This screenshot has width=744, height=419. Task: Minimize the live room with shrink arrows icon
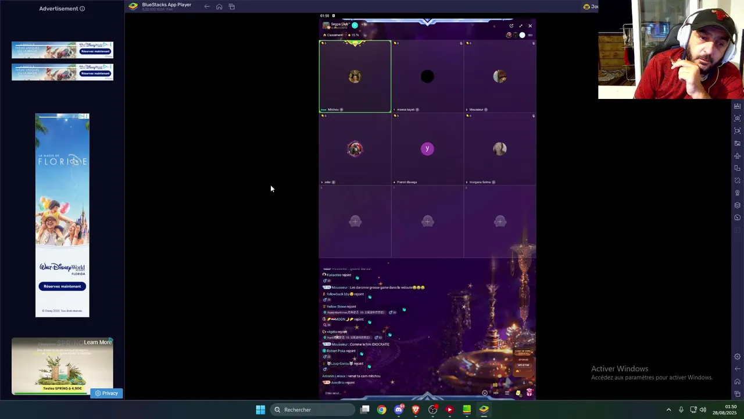tap(520, 26)
